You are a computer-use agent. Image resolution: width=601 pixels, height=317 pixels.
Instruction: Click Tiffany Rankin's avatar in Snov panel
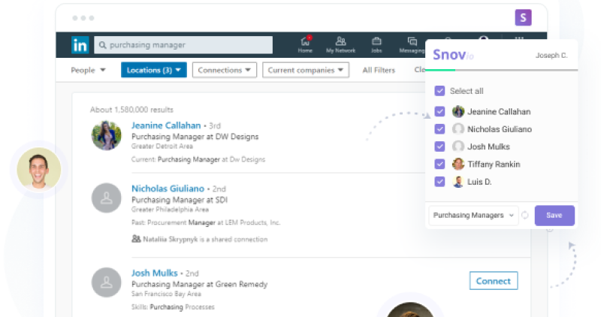tap(458, 164)
